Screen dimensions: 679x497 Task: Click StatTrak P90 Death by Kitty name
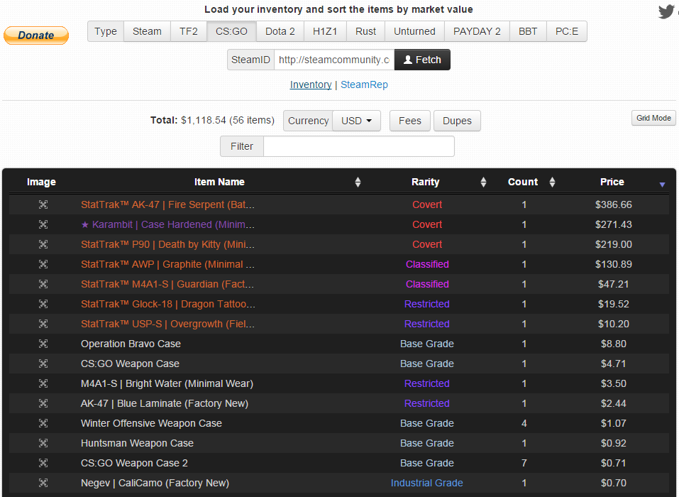167,244
